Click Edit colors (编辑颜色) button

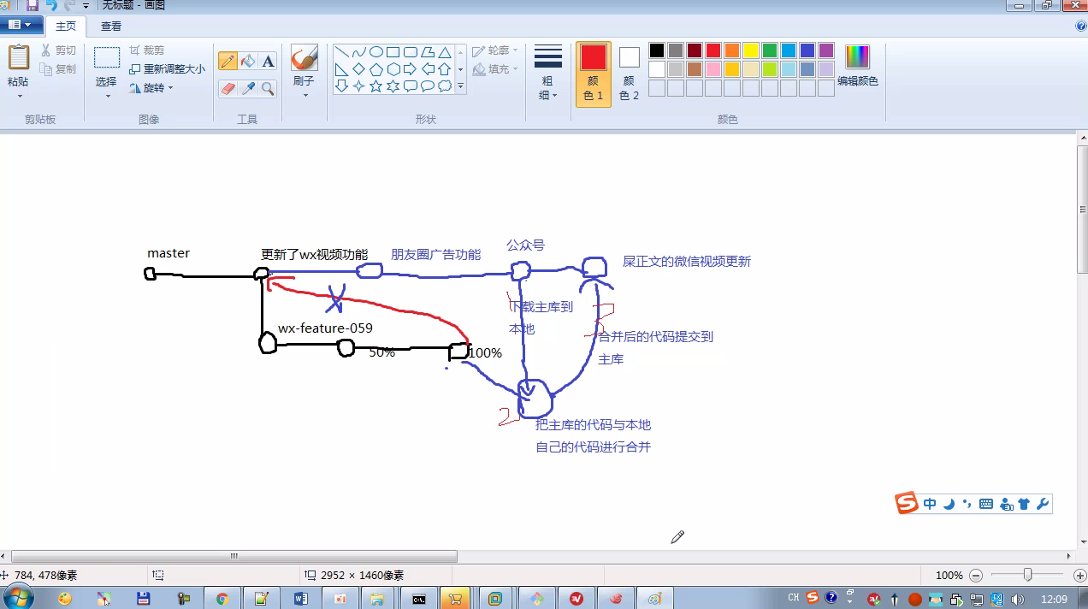857,67
